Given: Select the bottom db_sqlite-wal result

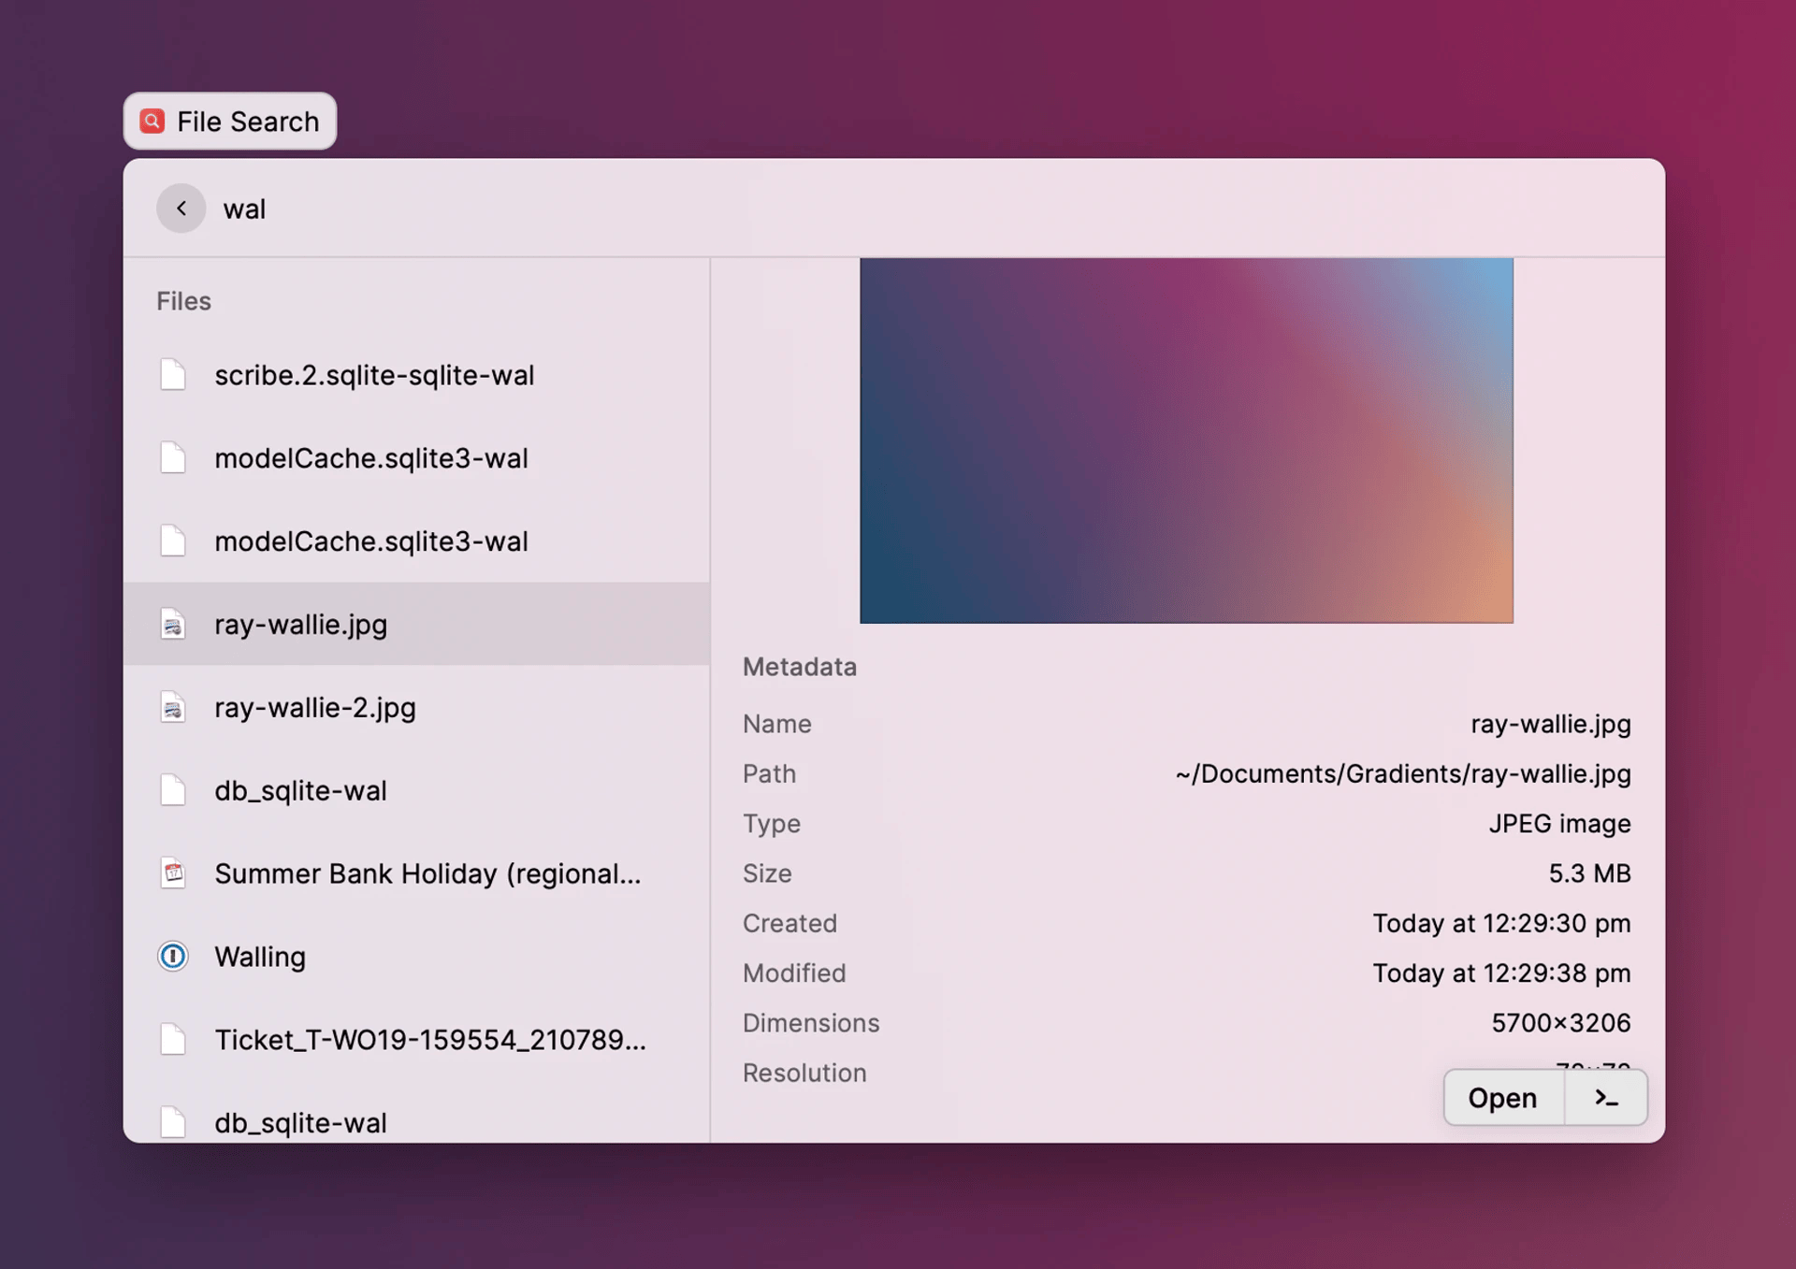Looking at the screenshot, I should pyautogui.click(x=300, y=1122).
